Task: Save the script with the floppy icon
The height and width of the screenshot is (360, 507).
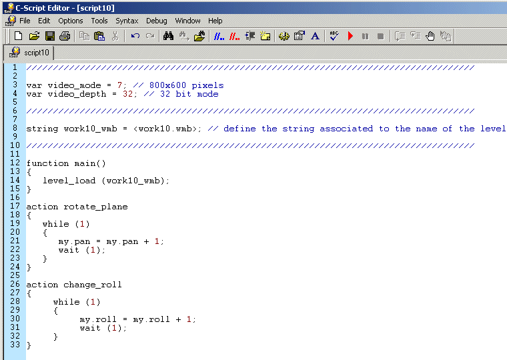Action: [x=49, y=36]
